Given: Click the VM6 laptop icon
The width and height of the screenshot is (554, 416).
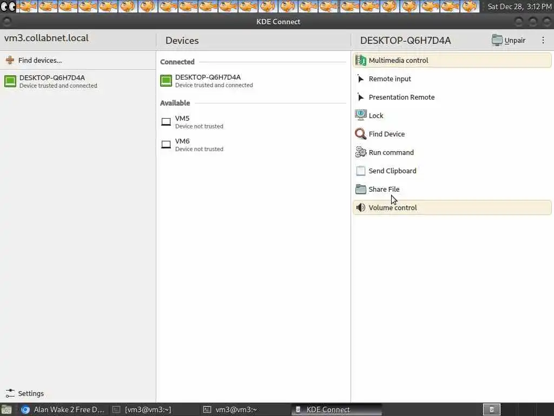Looking at the screenshot, I should 166,145.
